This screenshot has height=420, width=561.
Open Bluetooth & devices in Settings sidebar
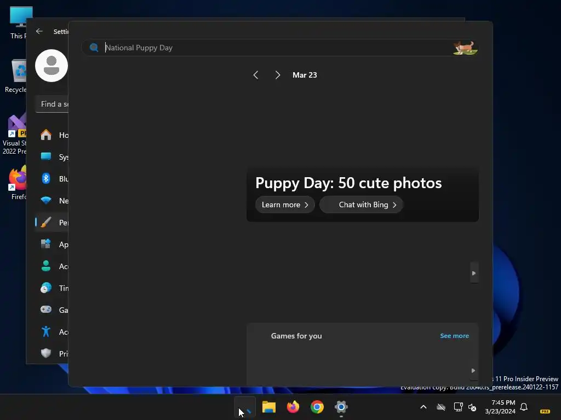[52, 179]
